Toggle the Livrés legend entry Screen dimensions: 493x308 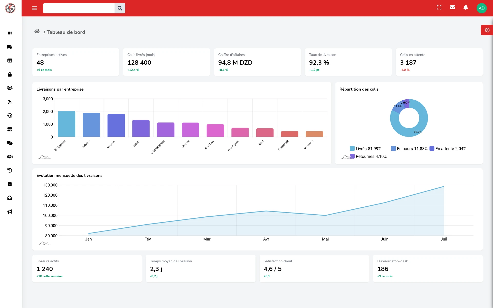point(365,149)
